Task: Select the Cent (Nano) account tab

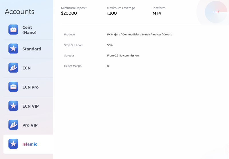Action: tap(28, 30)
